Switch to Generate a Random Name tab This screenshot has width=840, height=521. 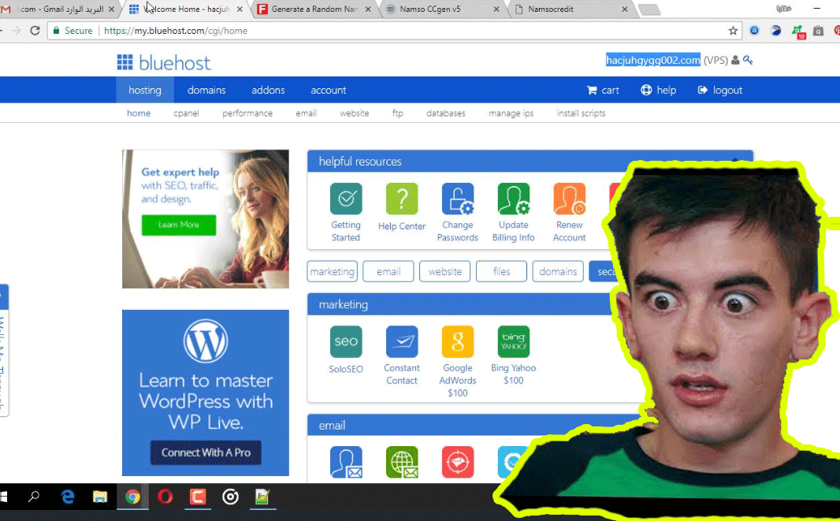(314, 9)
